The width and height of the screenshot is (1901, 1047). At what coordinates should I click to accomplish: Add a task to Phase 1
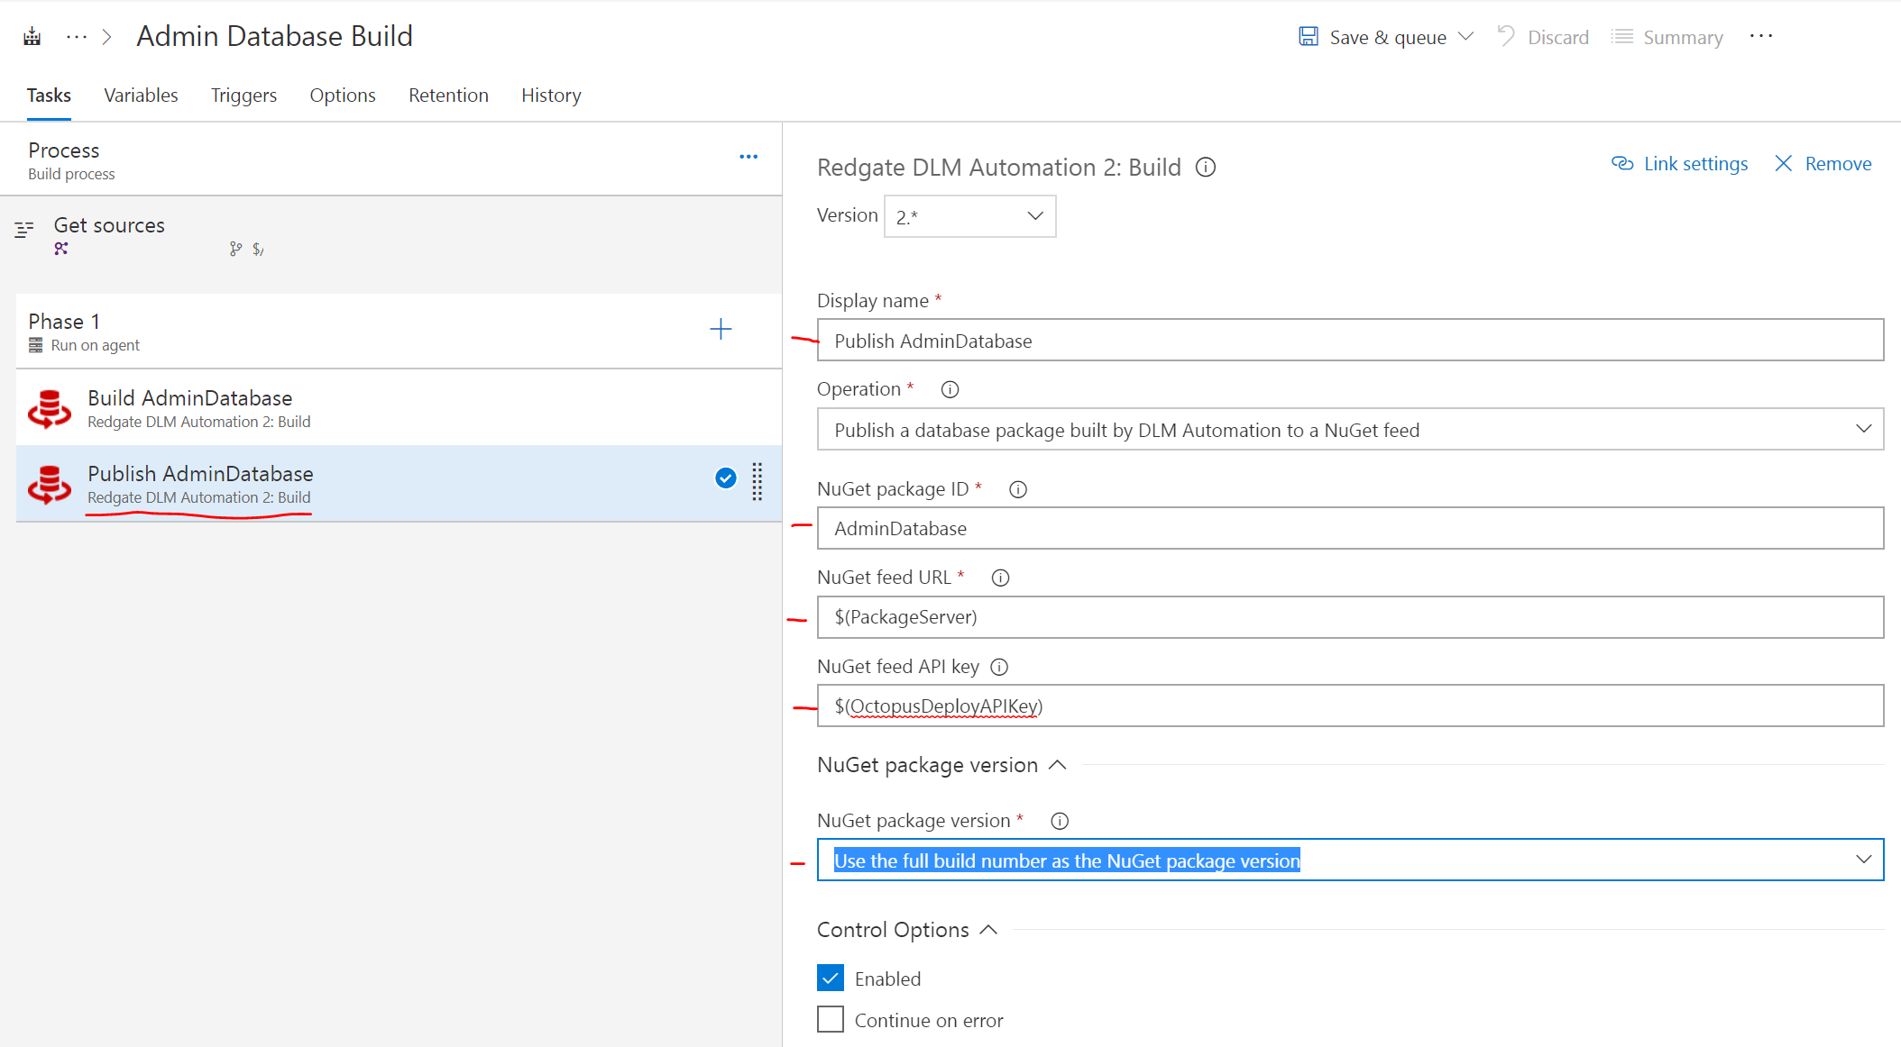click(x=720, y=329)
